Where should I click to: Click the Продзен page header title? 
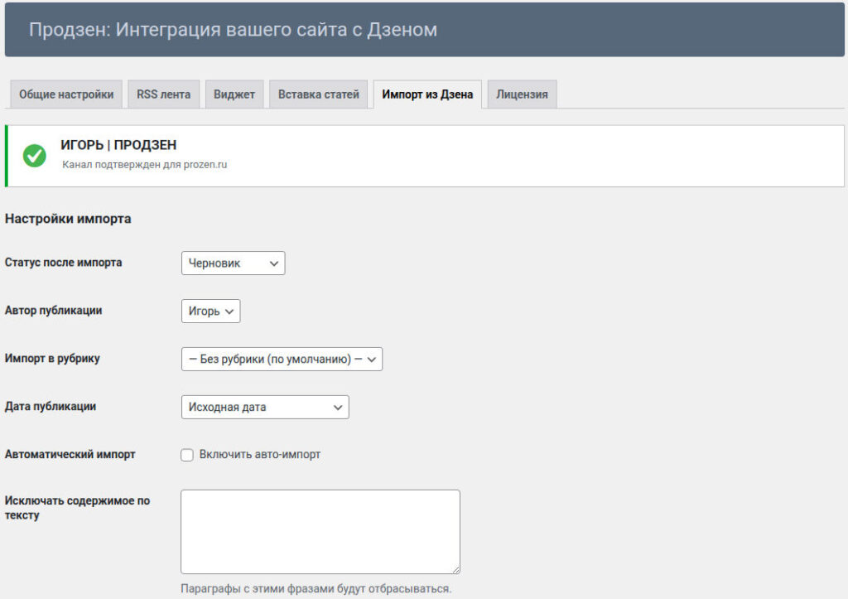[233, 30]
